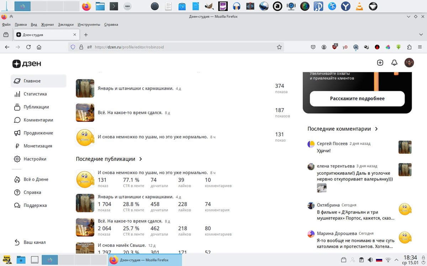Switch keyboard layout Russian flag

click(x=379, y=260)
